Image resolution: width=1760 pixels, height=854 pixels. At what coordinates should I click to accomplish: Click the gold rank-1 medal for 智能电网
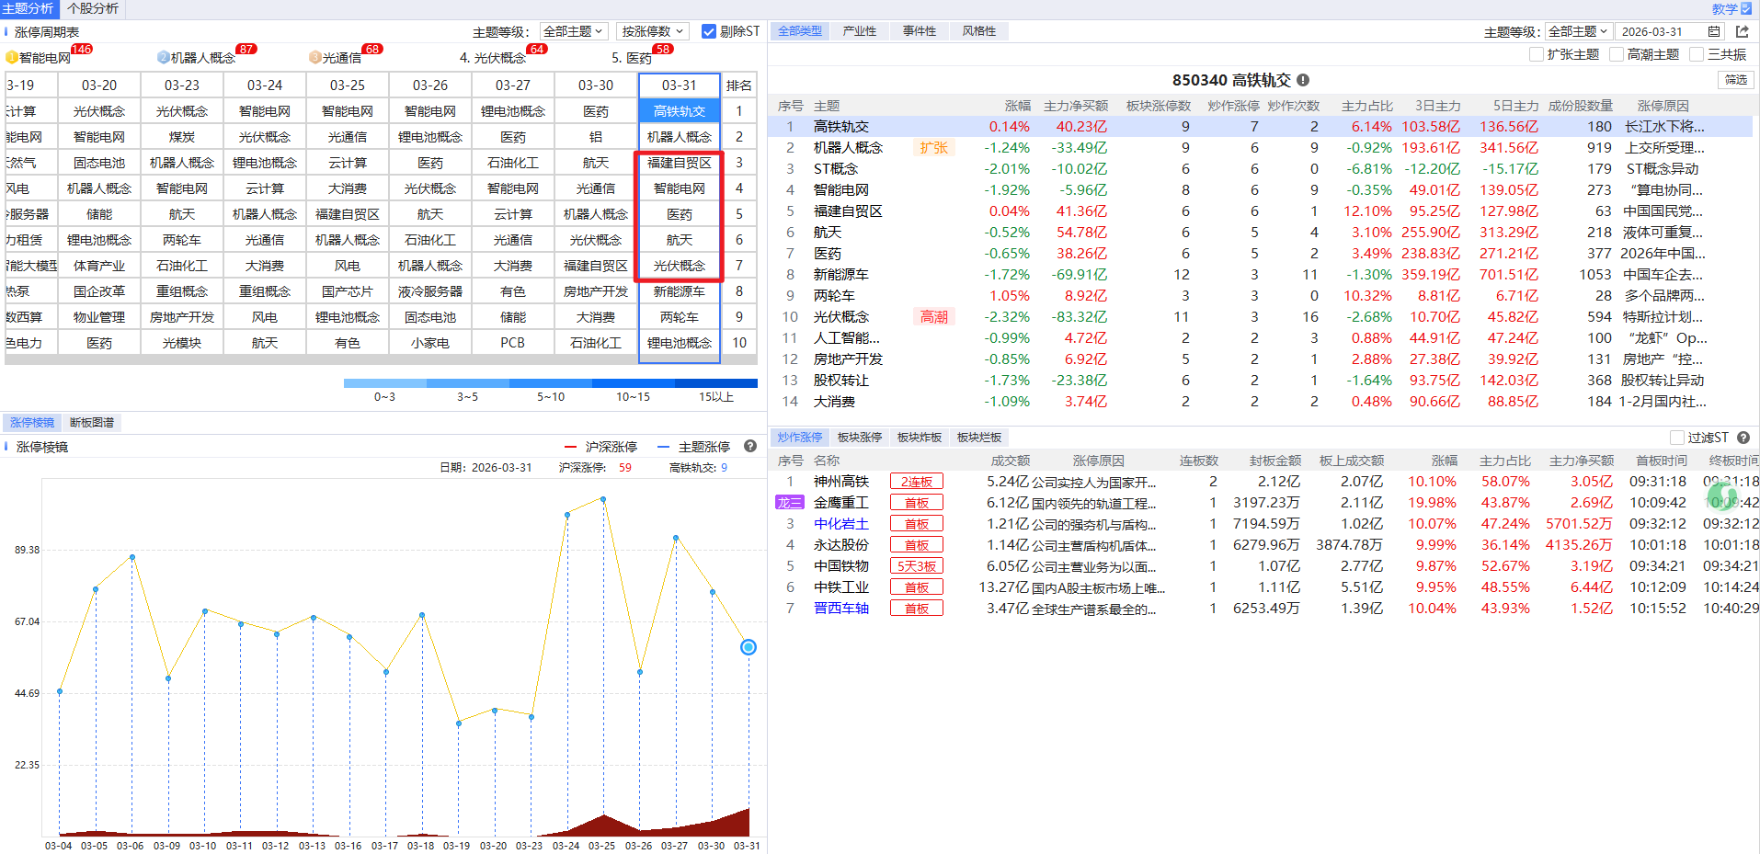[12, 58]
